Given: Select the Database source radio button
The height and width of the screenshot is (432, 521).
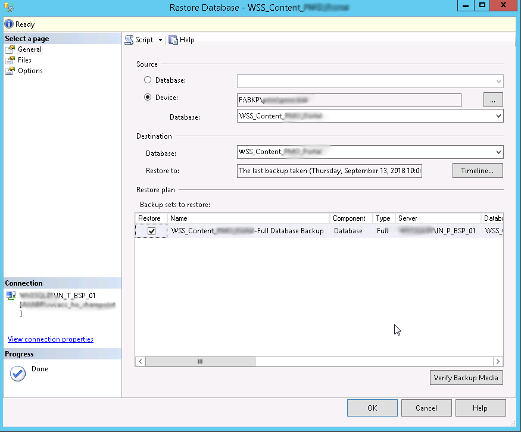Looking at the screenshot, I should (148, 80).
